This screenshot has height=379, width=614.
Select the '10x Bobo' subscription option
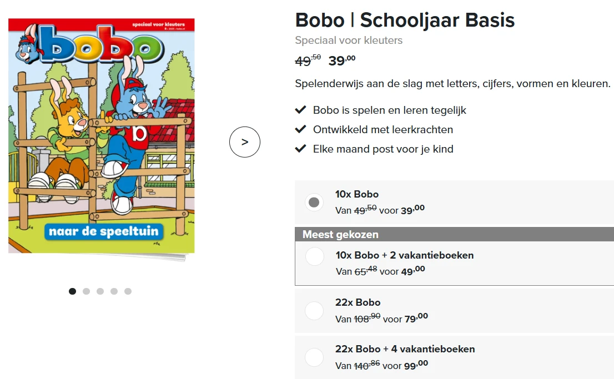pyautogui.click(x=314, y=202)
